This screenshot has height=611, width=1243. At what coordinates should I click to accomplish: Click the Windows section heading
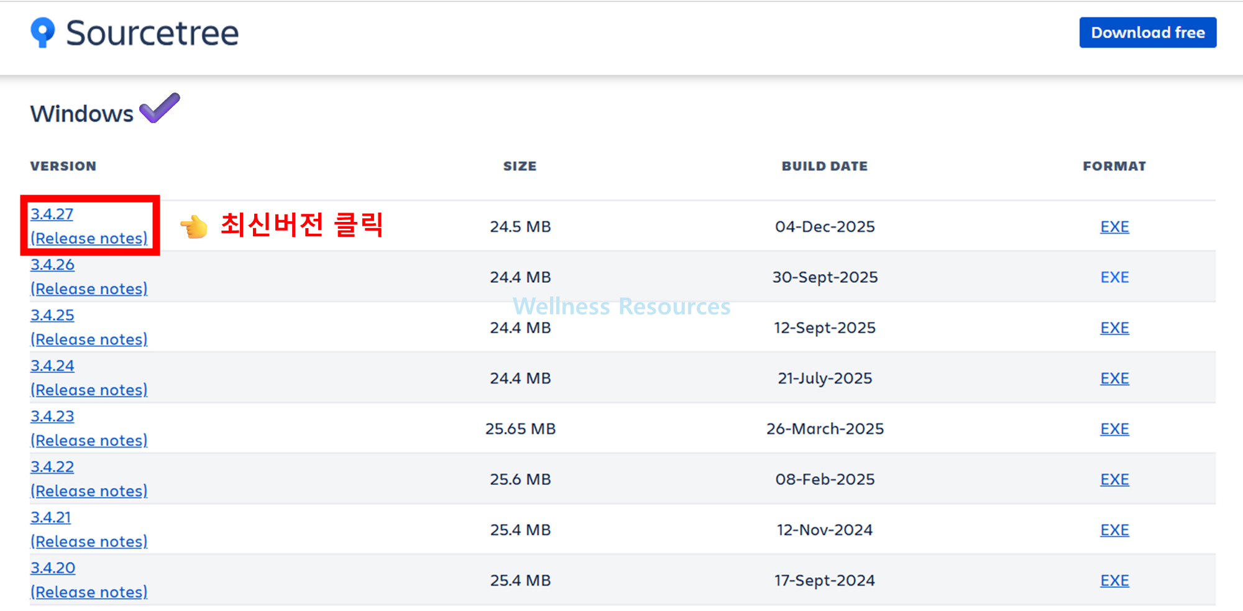click(x=82, y=114)
